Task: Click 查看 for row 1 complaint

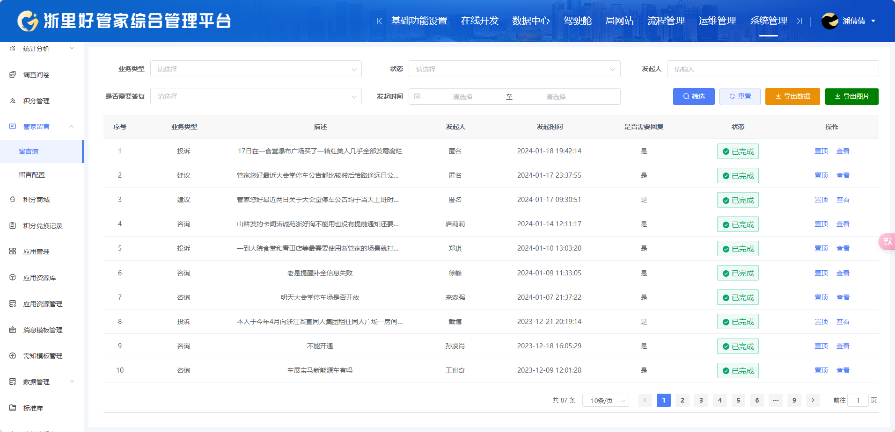Action: tap(843, 151)
